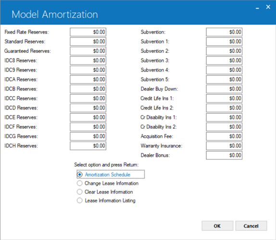276x240 pixels.
Task: Click the Acquisition Fee amount field
Action: 224,136
